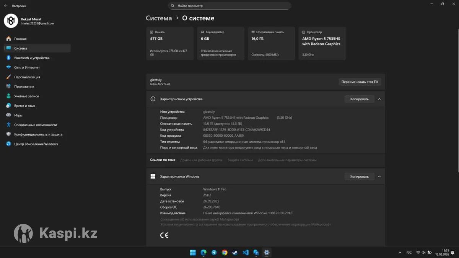
Task: Open Bluetooth и устройства in sidebar
Action: coord(32,58)
